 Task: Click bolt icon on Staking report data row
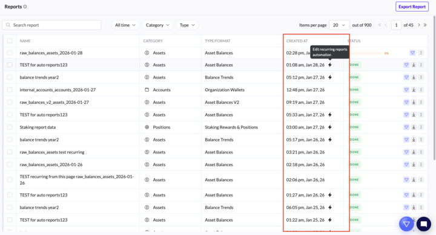tap(330, 127)
